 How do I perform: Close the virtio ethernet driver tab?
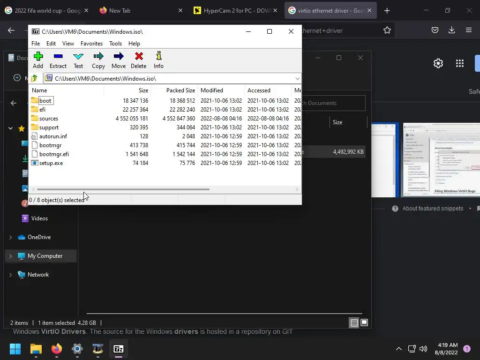pos(369,10)
